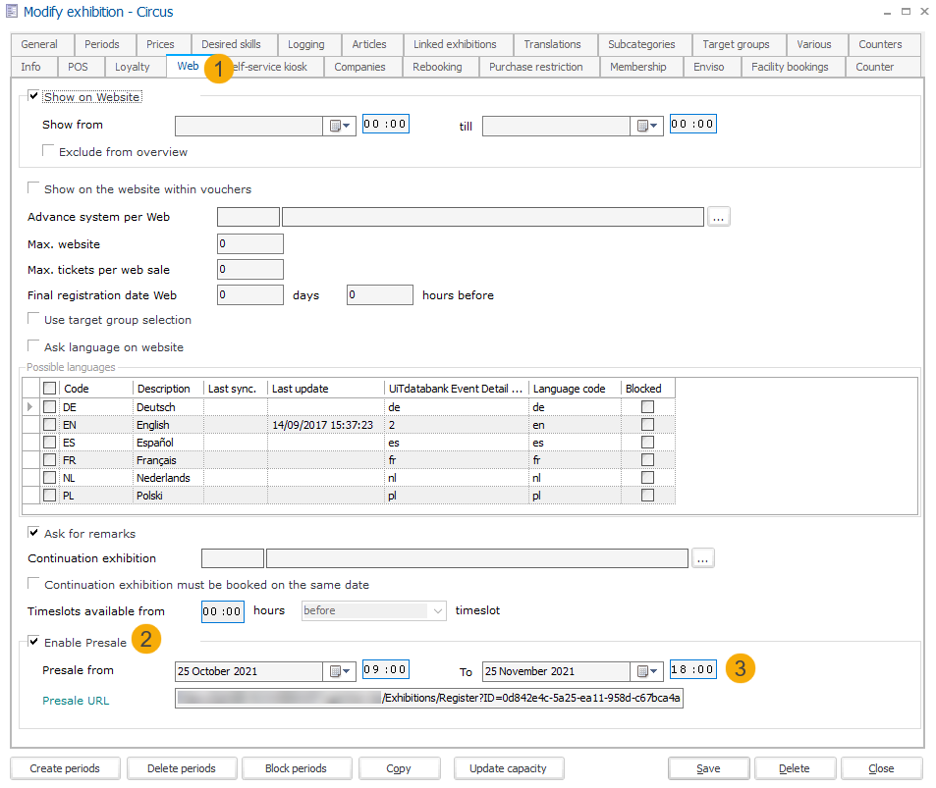936x788 pixels.
Task: Open the Show from date calendar picker
Action: (x=340, y=126)
